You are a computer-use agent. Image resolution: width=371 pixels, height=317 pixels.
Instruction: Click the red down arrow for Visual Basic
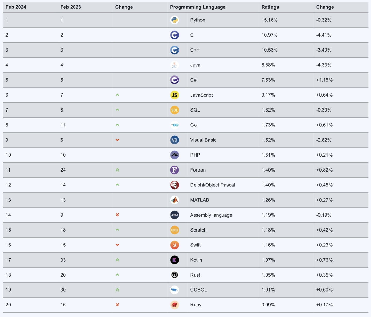[117, 140]
